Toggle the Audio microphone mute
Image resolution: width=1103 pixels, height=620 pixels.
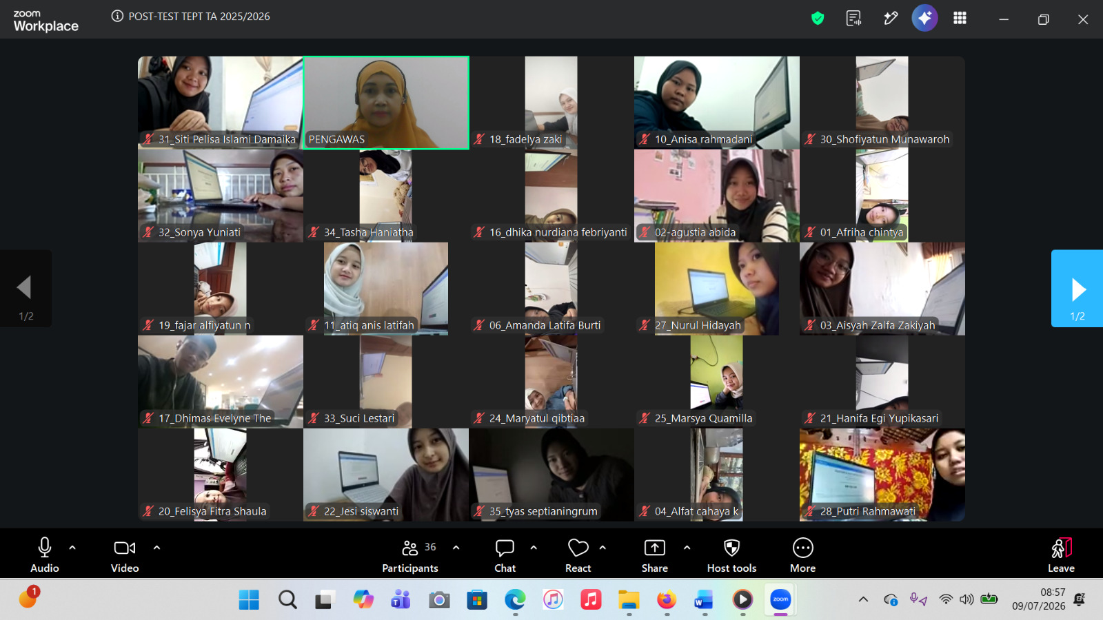45,555
